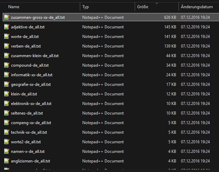The width and height of the screenshot is (219, 172).
Task: Click icon of worte-de_all.txt
Action: click(7, 36)
